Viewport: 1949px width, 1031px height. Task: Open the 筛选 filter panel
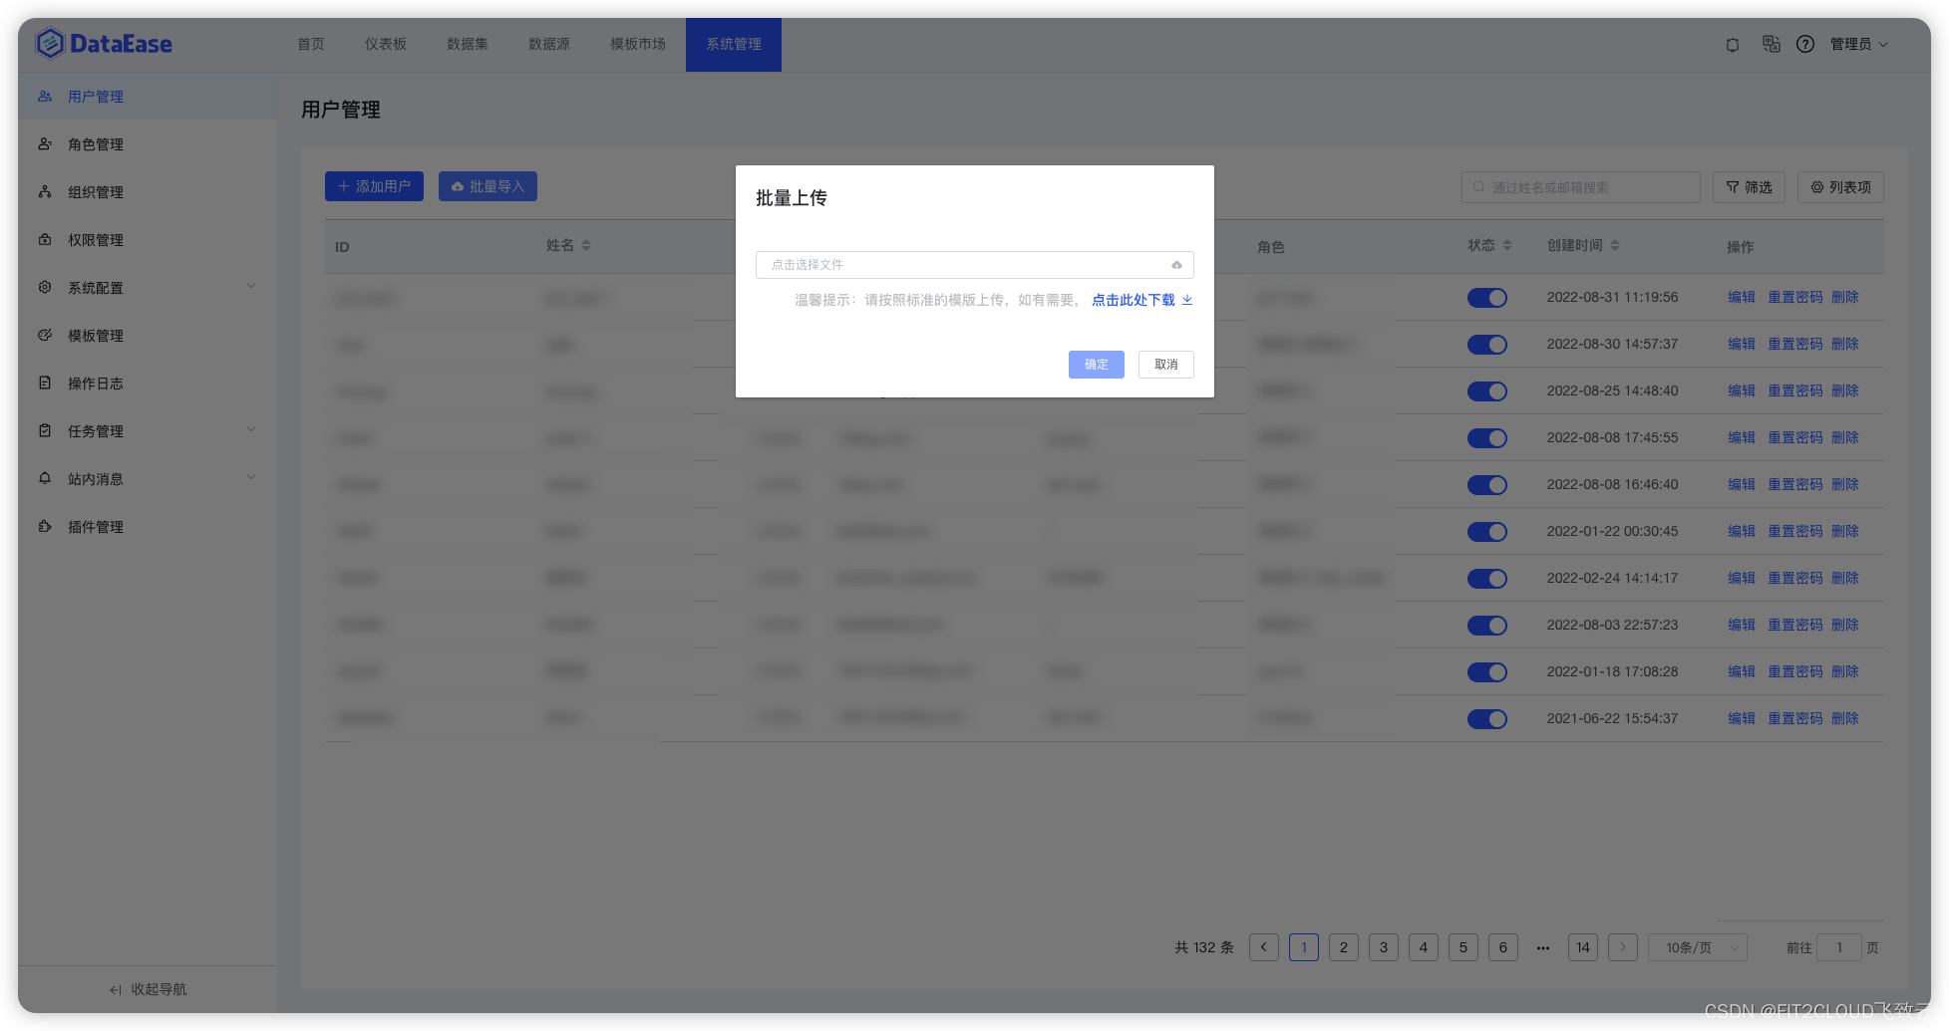pyautogui.click(x=1749, y=187)
